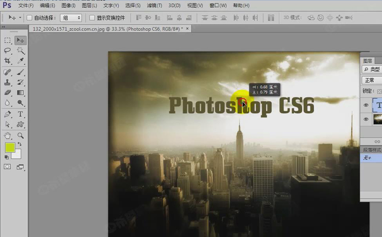Select the Hand tool
This screenshot has height=237, width=382.
[x=8, y=135]
